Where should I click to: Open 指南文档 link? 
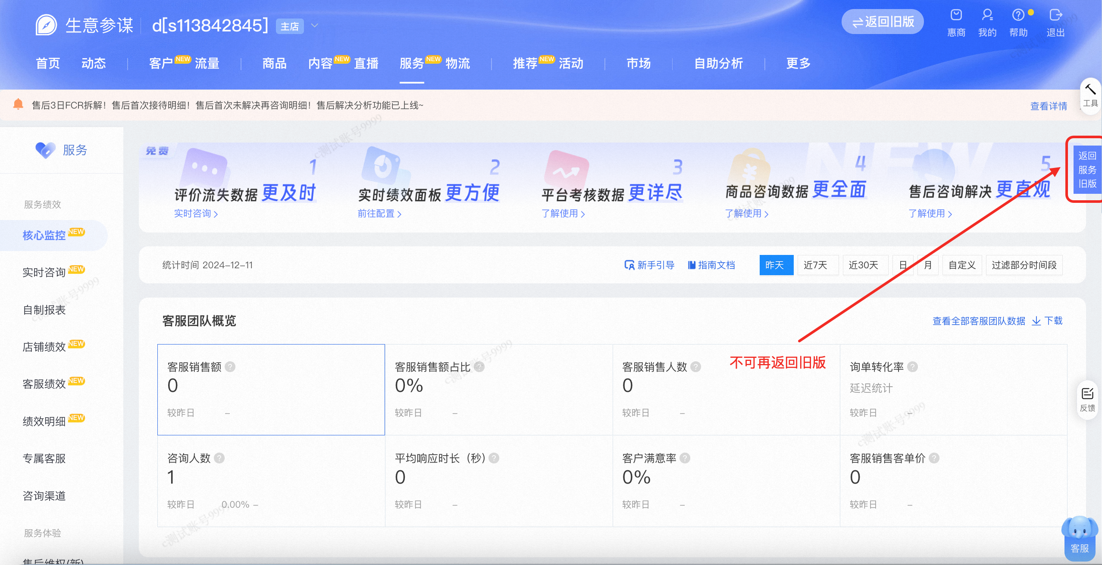click(717, 265)
